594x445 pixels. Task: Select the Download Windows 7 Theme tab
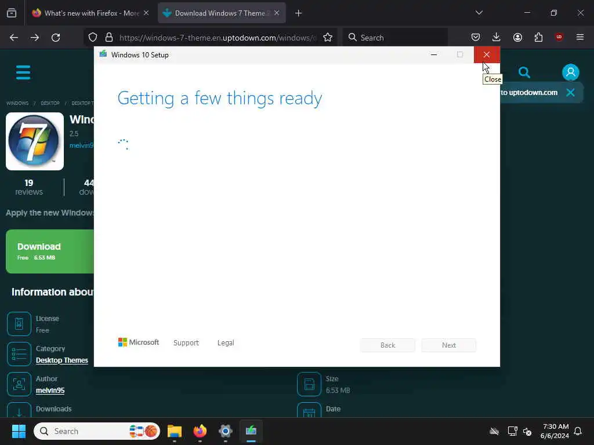(222, 13)
